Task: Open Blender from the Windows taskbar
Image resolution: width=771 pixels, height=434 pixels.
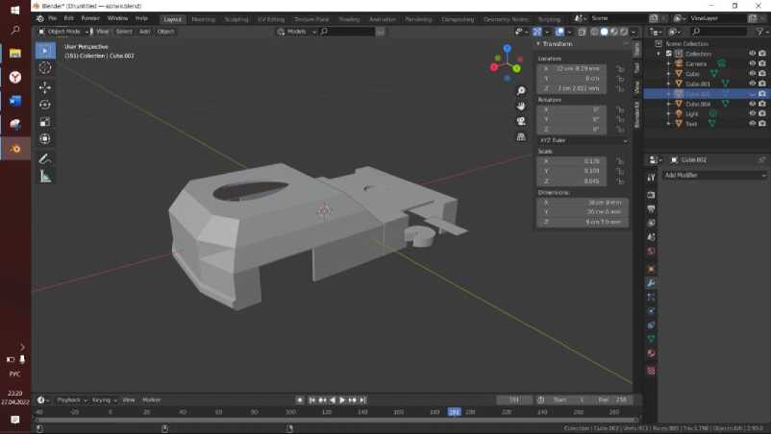Action: tap(15, 148)
